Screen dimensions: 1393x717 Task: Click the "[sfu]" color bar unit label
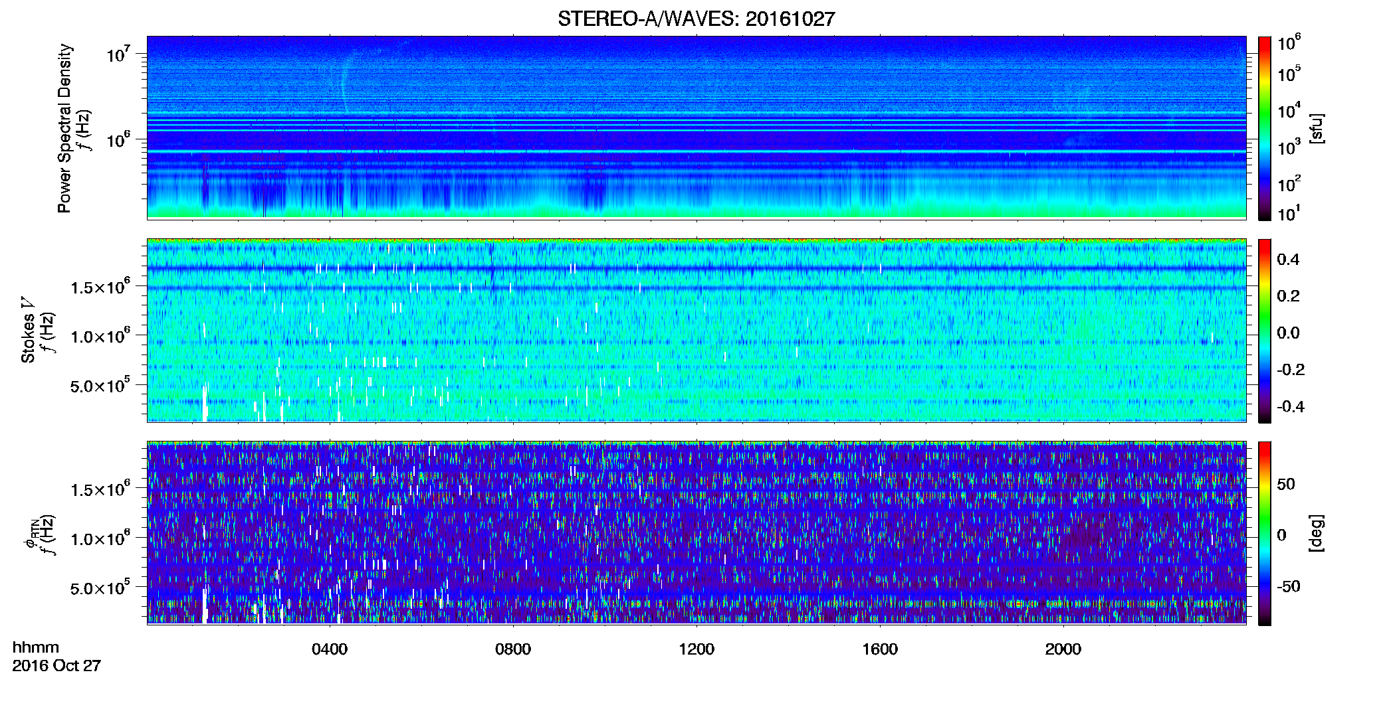pyautogui.click(x=1315, y=128)
